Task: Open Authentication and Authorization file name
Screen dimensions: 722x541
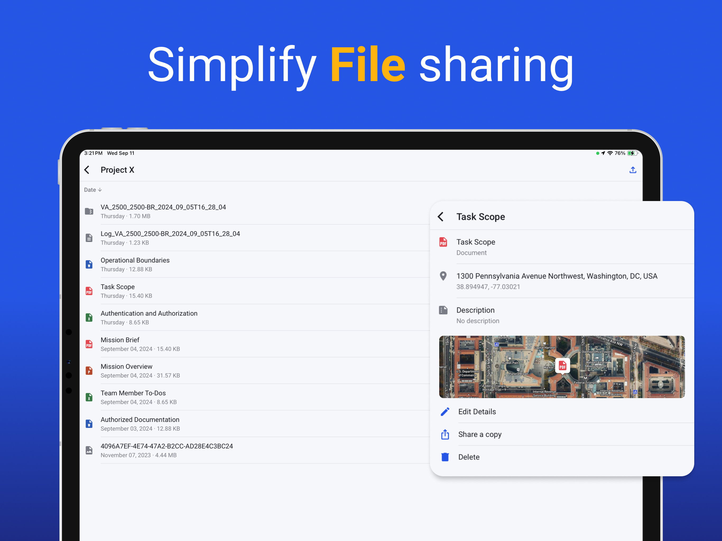Action: (x=149, y=313)
